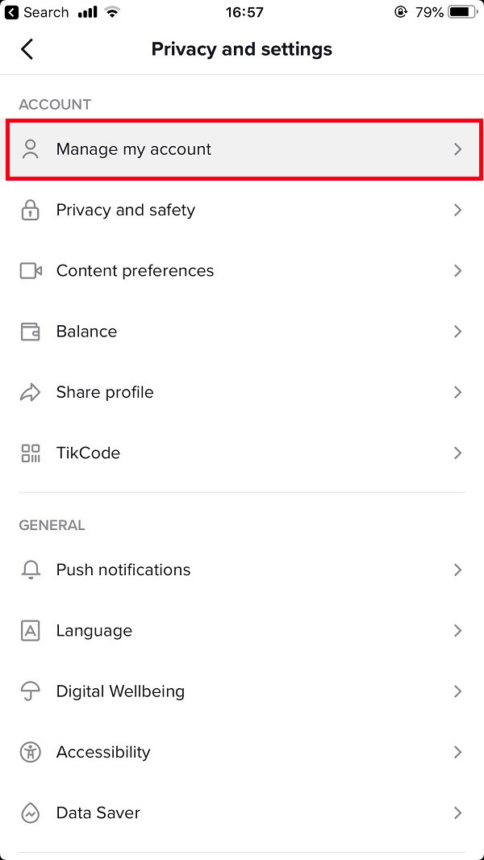The height and width of the screenshot is (860, 484).
Task: Open the Privacy and safety menu item
Action: pyautogui.click(x=126, y=211)
